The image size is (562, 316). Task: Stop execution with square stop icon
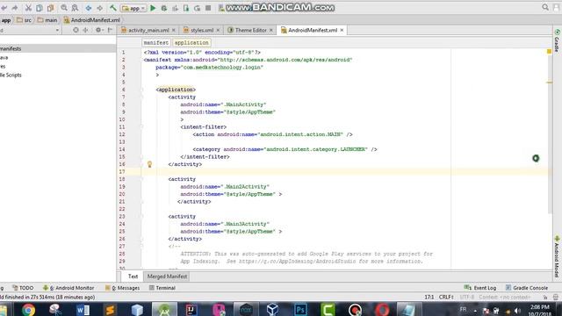(x=208, y=8)
